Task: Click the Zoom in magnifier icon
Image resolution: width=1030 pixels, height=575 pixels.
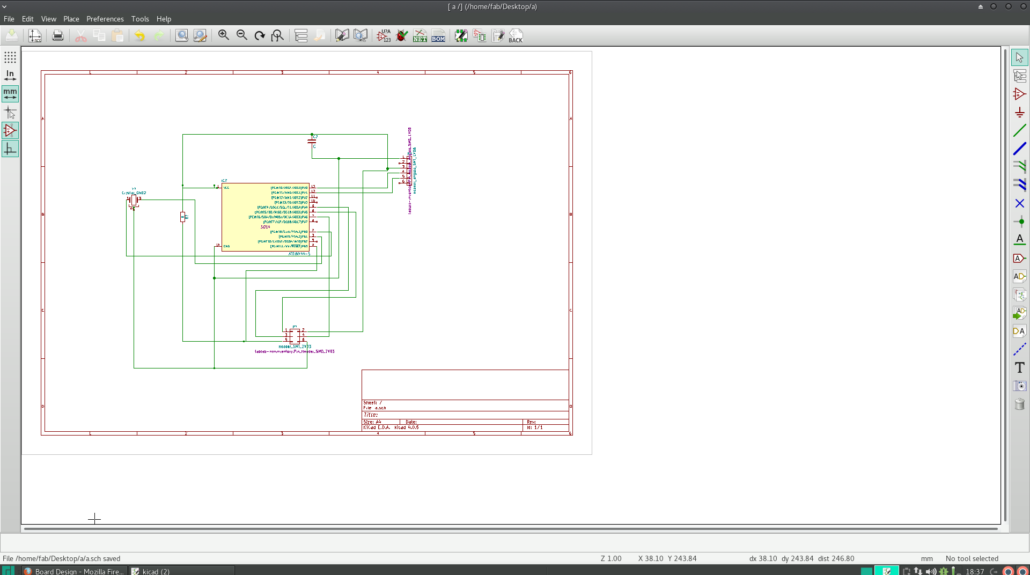Action: [x=224, y=36]
